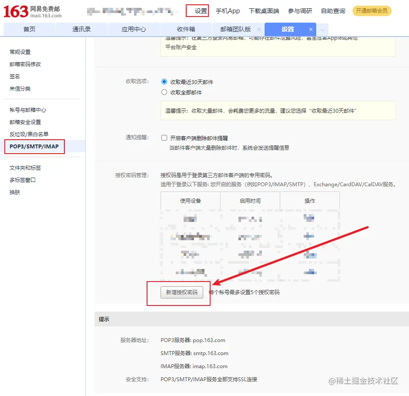Close the 邮箱团队版 tab
Image resolution: width=409 pixels, height=396 pixels.
(259, 29)
